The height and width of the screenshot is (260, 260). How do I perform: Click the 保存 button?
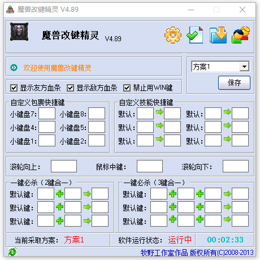tap(234, 83)
